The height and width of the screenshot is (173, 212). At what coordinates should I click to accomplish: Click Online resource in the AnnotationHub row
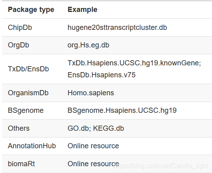pos(93,146)
